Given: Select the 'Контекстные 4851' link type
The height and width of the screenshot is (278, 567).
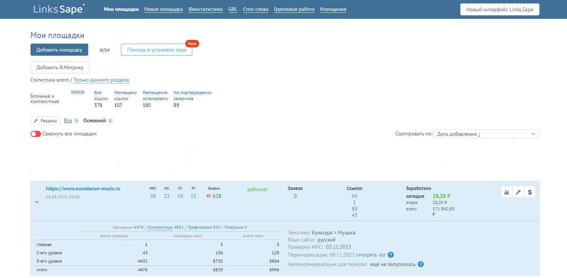Looking at the screenshot, I should (x=165, y=227).
